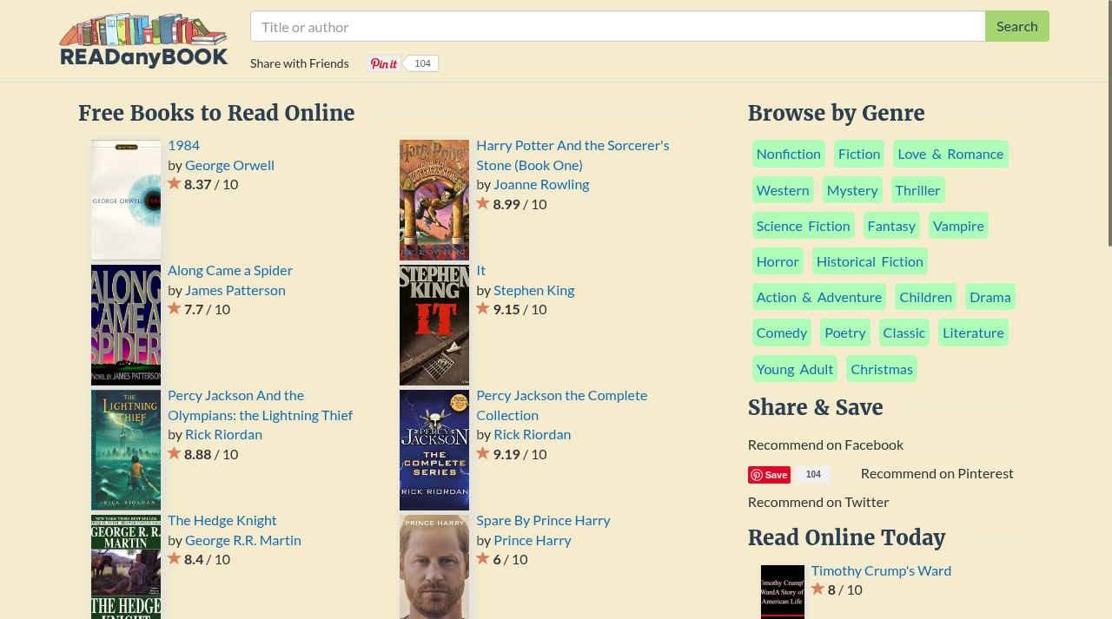Browse the Christmas genre tag
This screenshot has width=1112, height=619.
click(882, 369)
